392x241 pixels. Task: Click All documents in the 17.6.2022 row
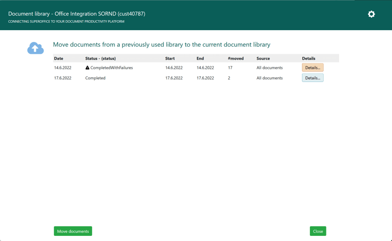[x=269, y=78]
